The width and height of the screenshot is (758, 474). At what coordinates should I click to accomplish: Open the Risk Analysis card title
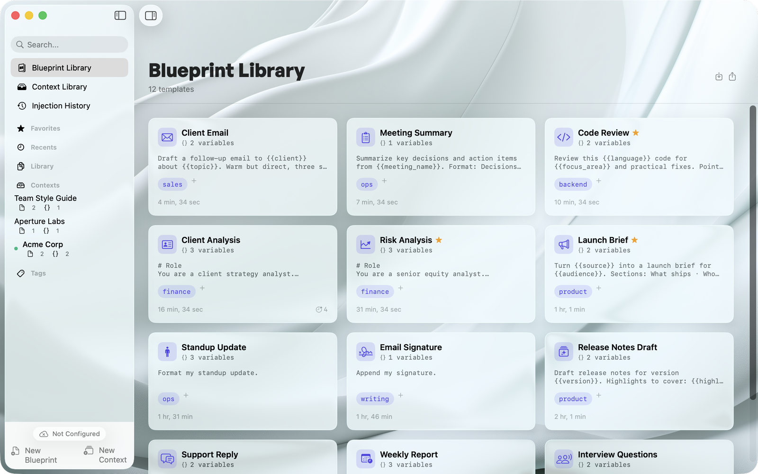pyautogui.click(x=406, y=240)
